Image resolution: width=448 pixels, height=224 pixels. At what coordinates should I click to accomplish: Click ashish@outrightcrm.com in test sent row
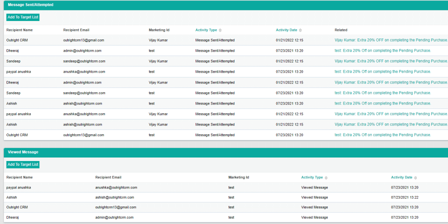tap(83, 103)
